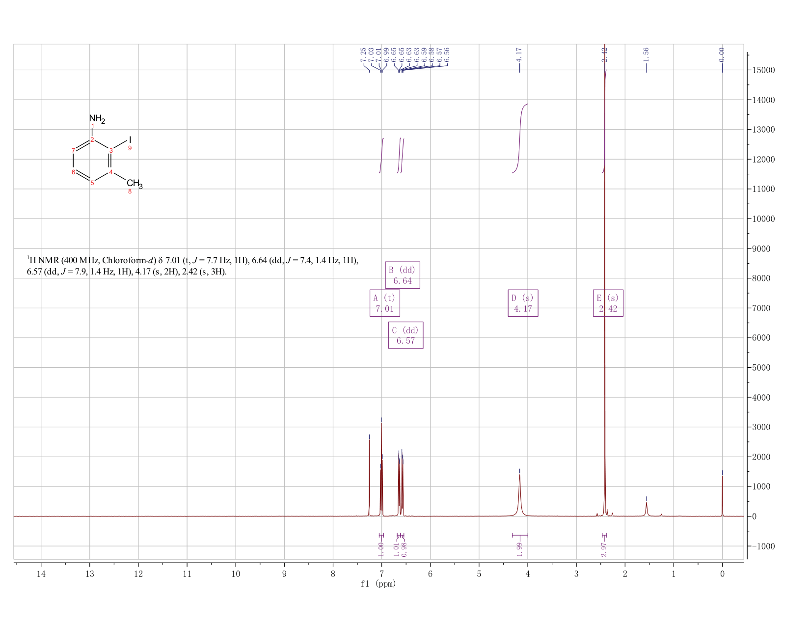The height and width of the screenshot is (626, 810).
Task: Click the 1H NMR (400 MHz, Chloroform-d) text
Action: (91, 260)
